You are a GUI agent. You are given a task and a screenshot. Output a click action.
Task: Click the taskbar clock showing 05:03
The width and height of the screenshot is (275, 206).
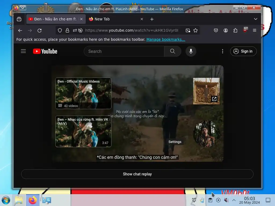click(249, 200)
